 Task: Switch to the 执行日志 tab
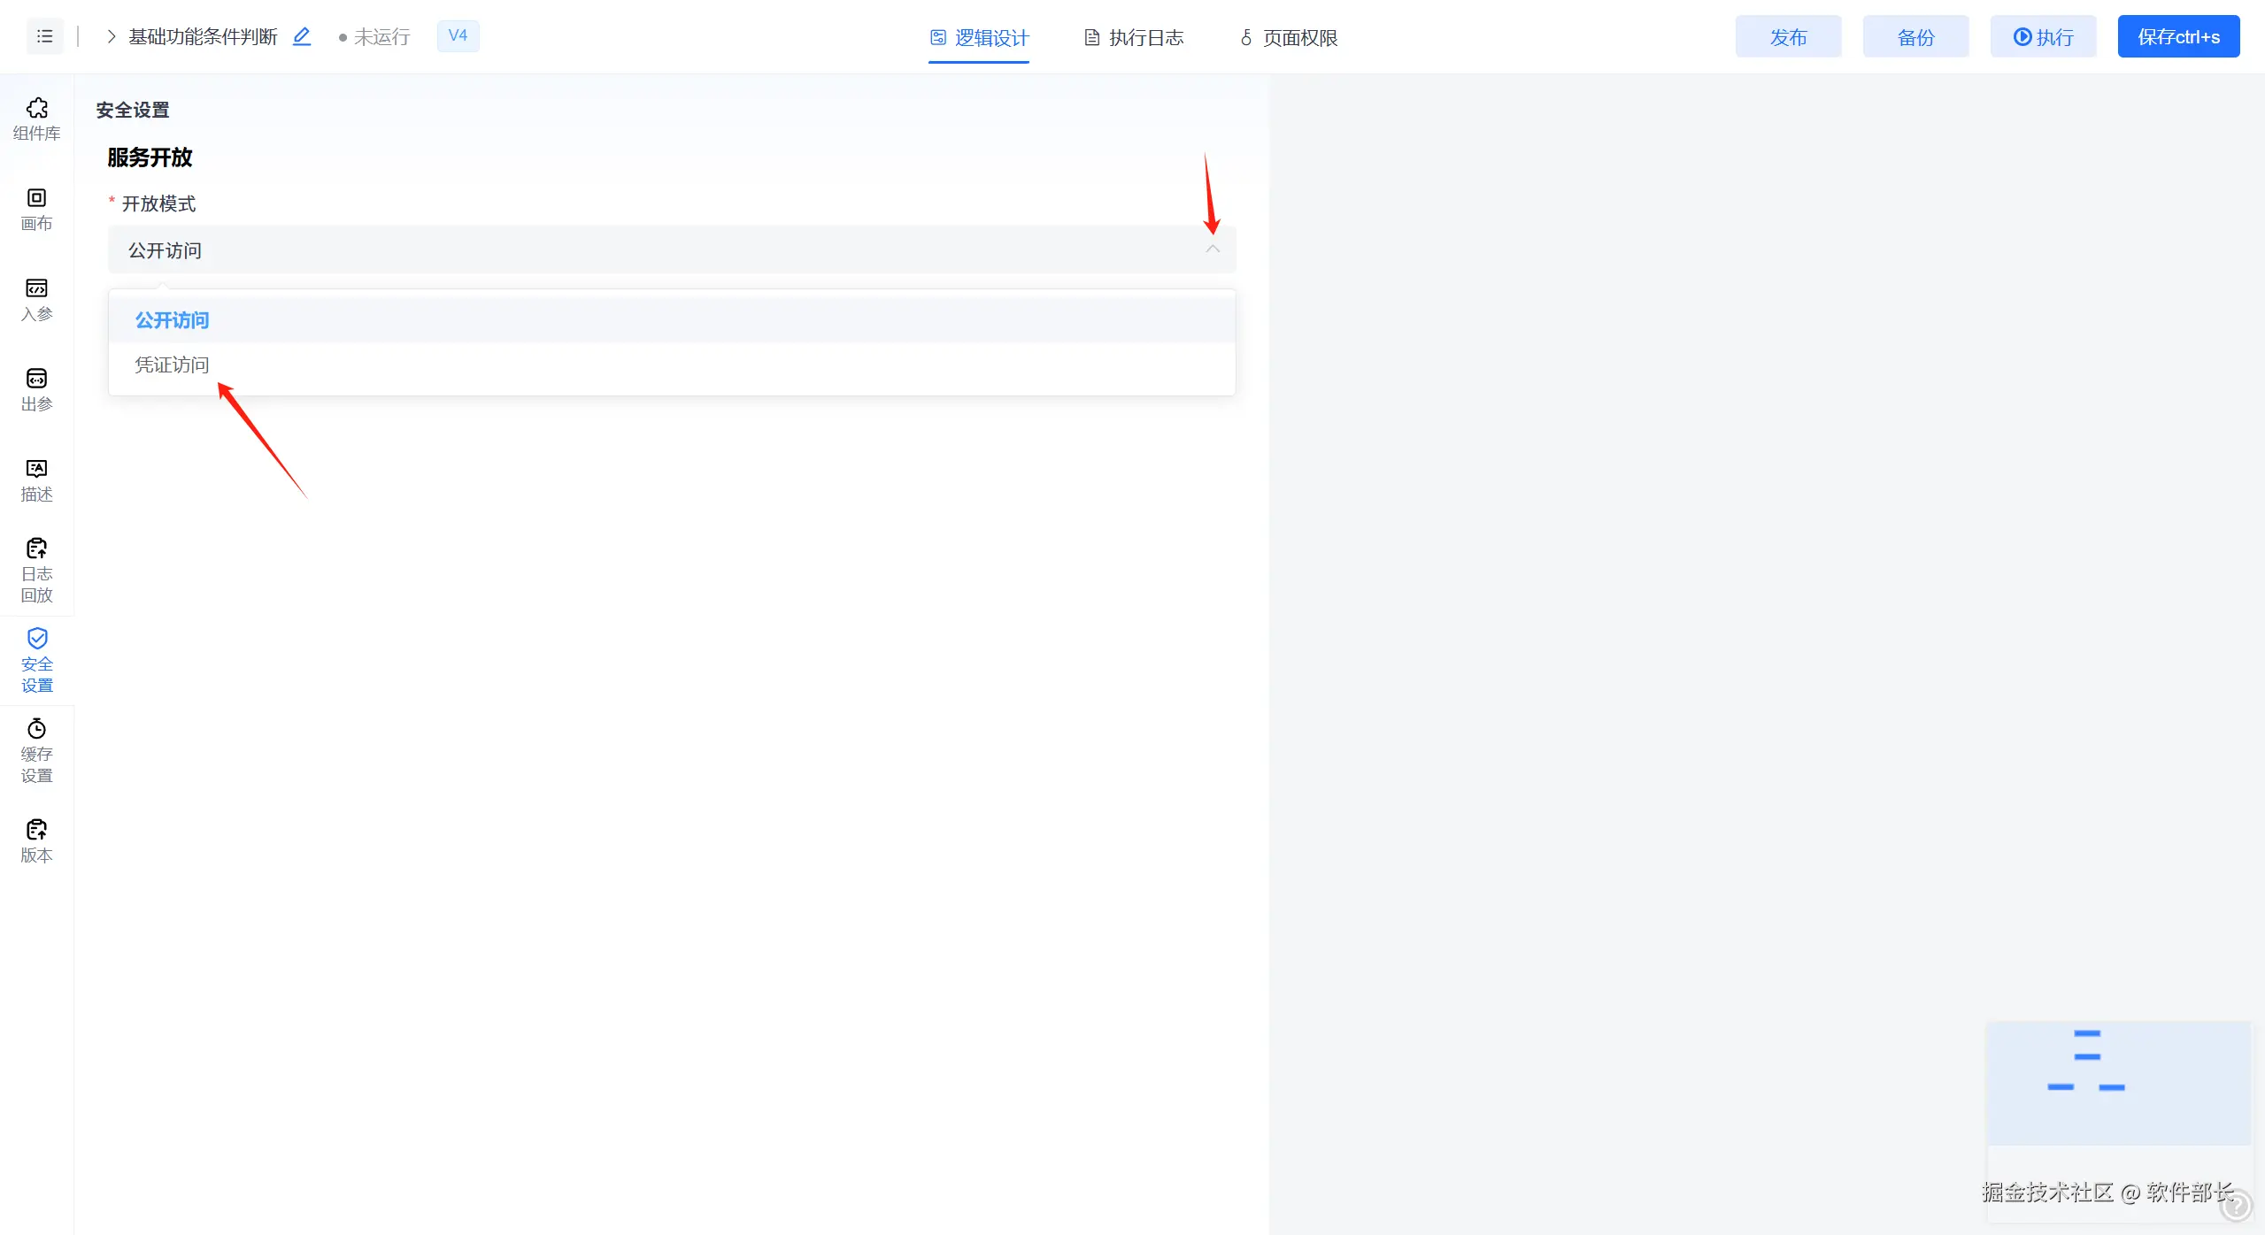(1134, 37)
